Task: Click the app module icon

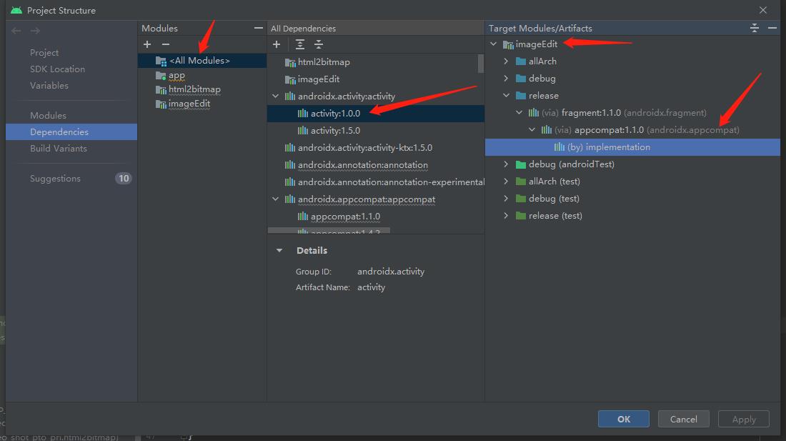Action: (x=161, y=76)
